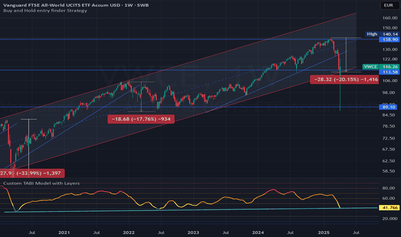The image size is (401, 237).
Task: Click the 2021 label on time axis
Action: (64, 233)
